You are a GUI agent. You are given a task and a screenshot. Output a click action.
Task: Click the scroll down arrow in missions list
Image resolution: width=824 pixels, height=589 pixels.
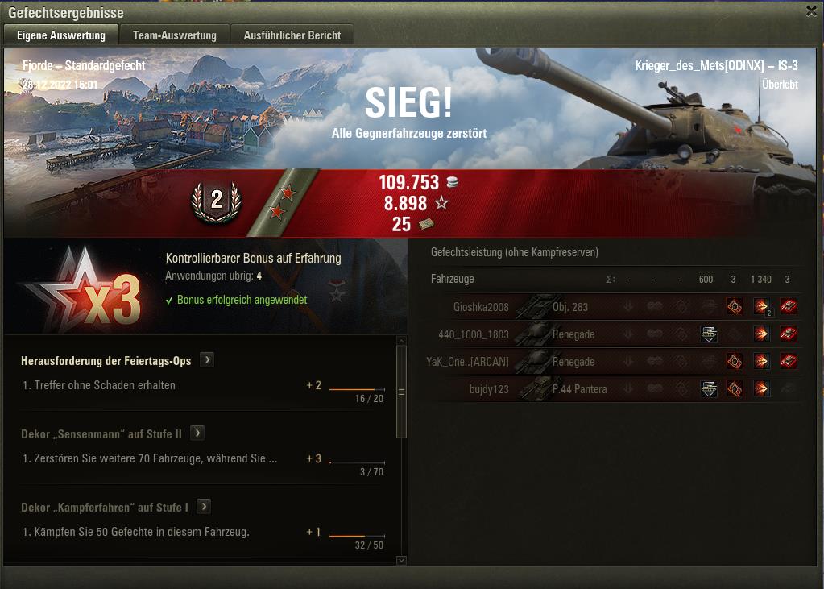coord(401,561)
